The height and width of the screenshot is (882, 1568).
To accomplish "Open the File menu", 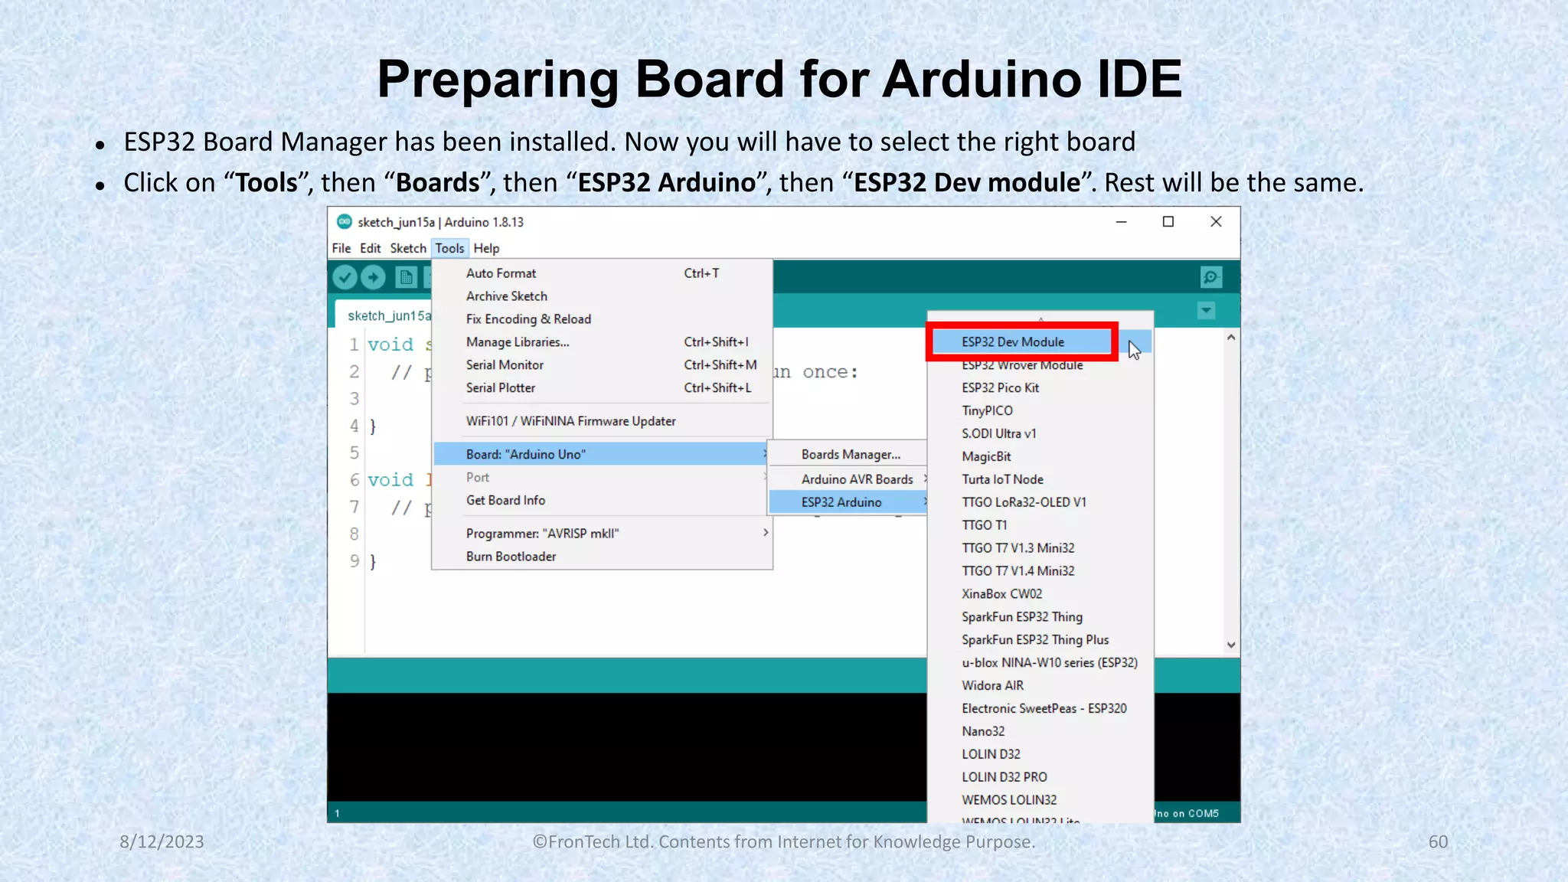I will pos(341,248).
